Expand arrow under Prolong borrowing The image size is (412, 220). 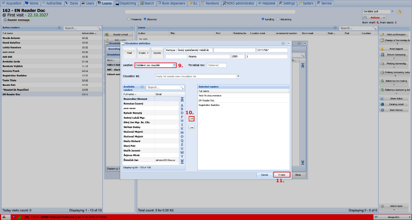[394, 67]
